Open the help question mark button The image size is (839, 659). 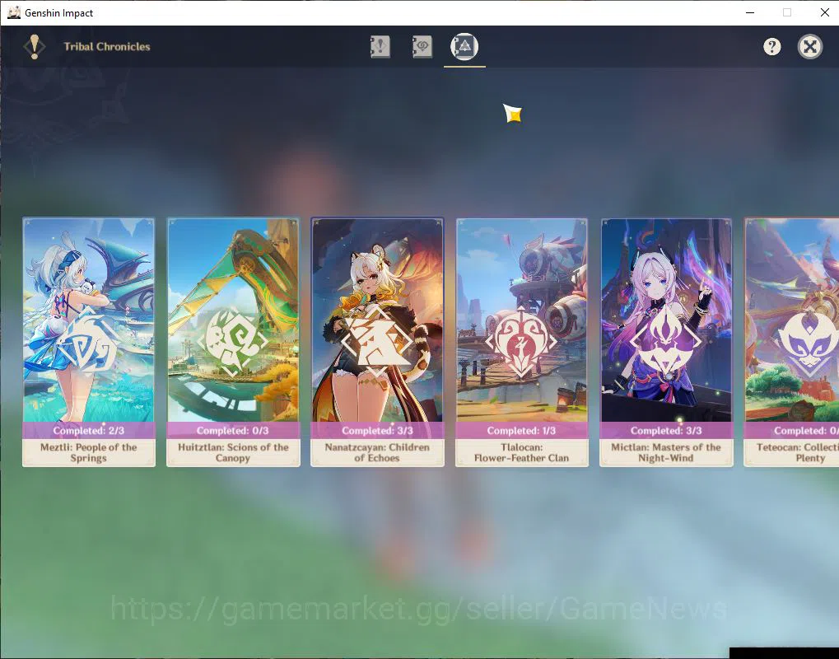[x=771, y=47]
